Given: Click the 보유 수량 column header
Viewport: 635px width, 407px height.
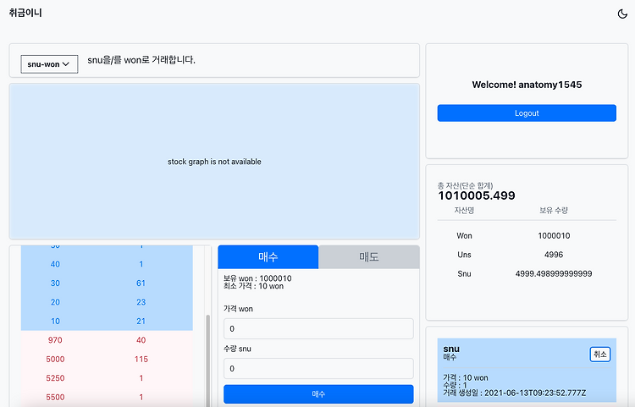Looking at the screenshot, I should (554, 211).
